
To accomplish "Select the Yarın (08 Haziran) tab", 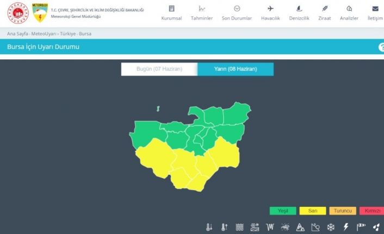I will [235, 69].
